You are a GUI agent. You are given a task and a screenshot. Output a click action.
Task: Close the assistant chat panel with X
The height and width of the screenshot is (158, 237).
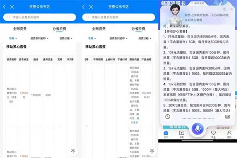(231, 9)
